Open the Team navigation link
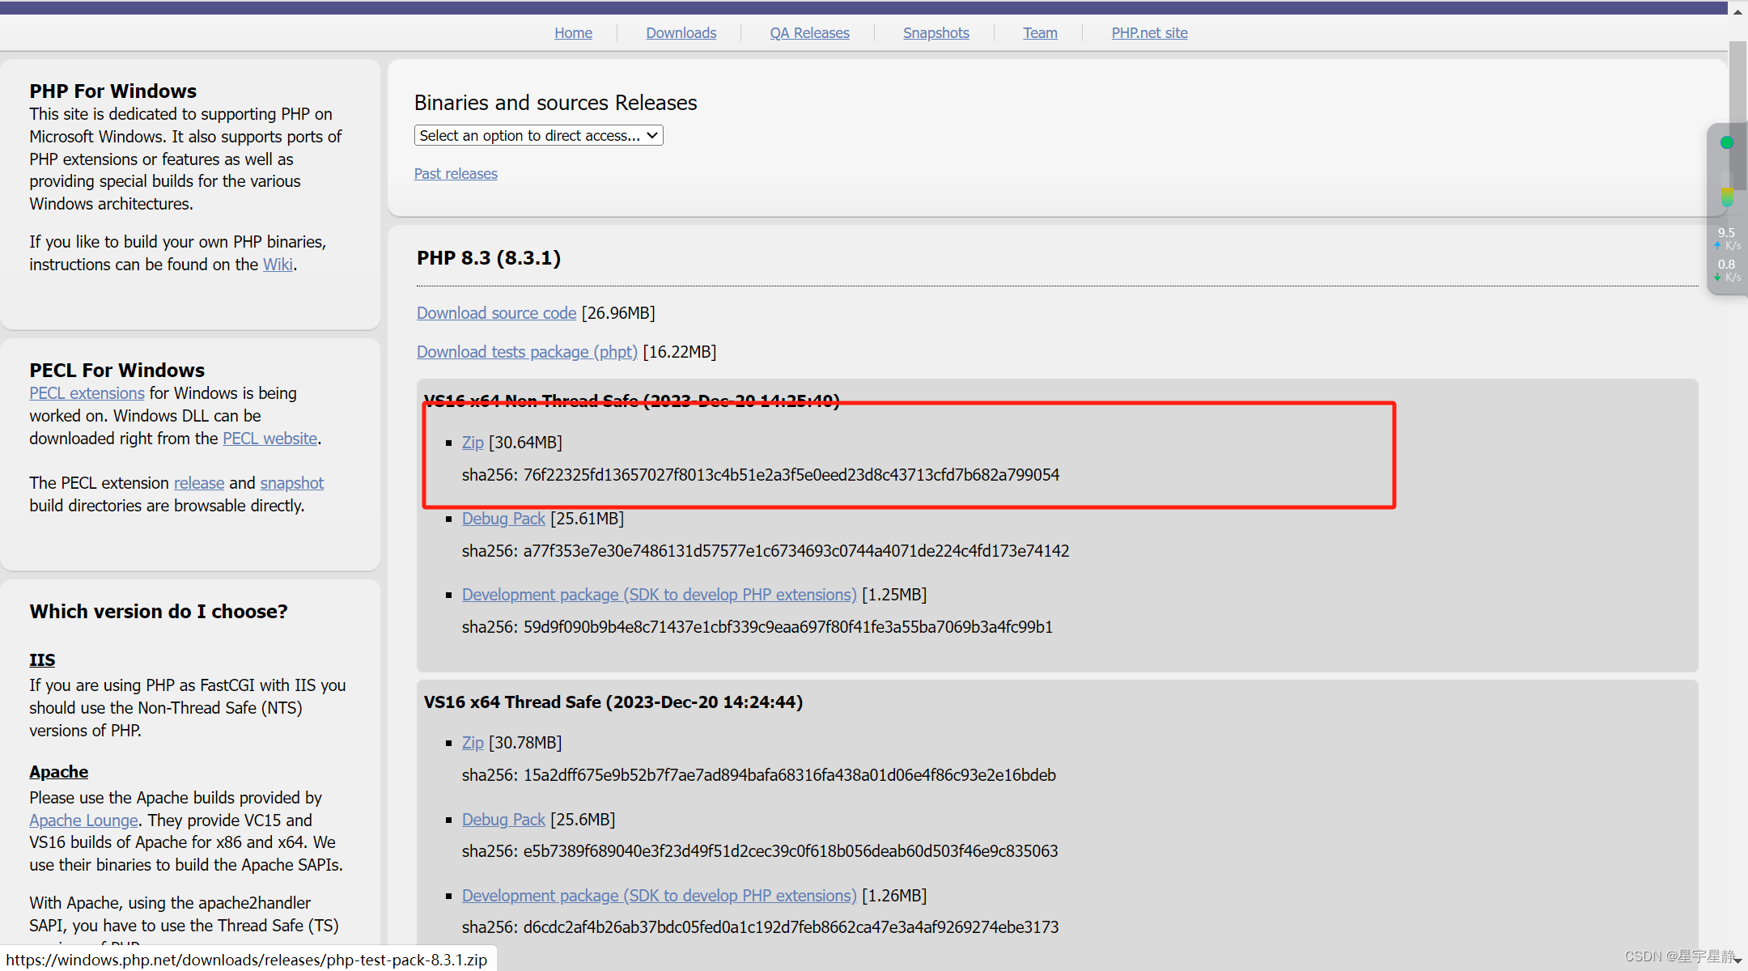1748x971 pixels. tap(1040, 33)
